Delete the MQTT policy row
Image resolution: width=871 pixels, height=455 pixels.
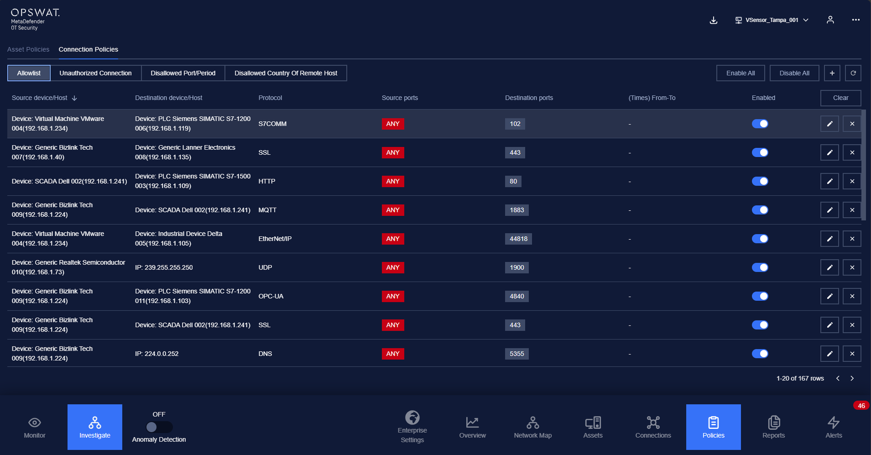coord(852,210)
